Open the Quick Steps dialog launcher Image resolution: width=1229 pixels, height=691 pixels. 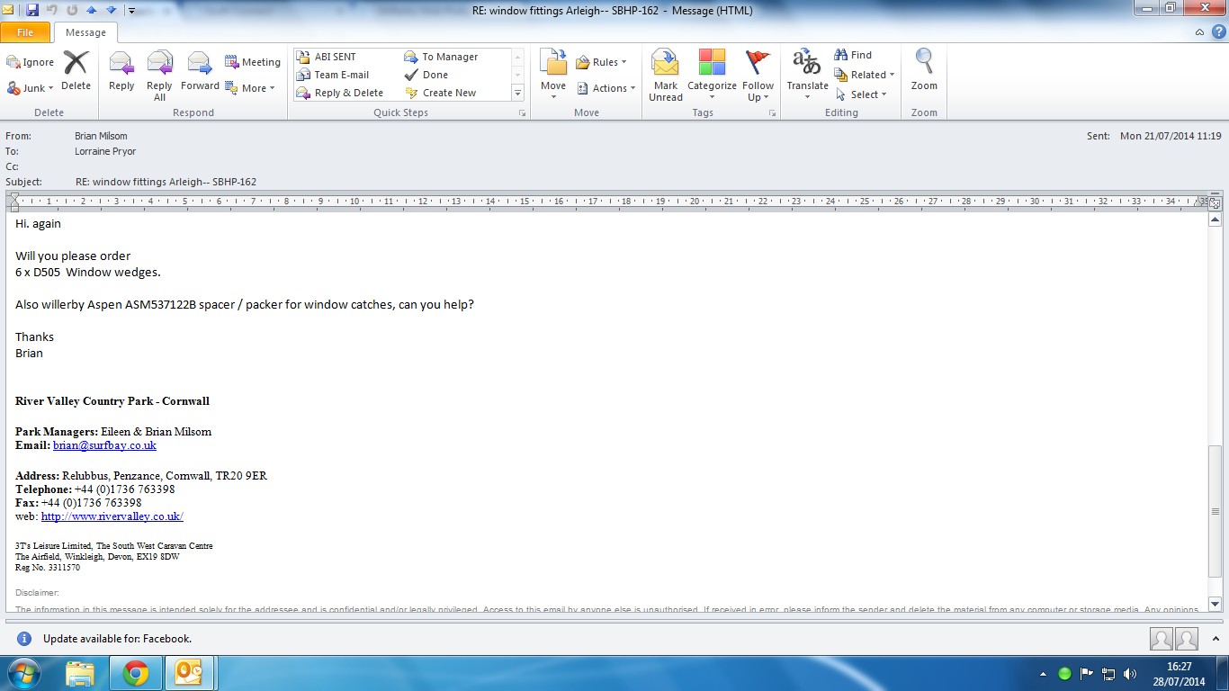coord(521,113)
